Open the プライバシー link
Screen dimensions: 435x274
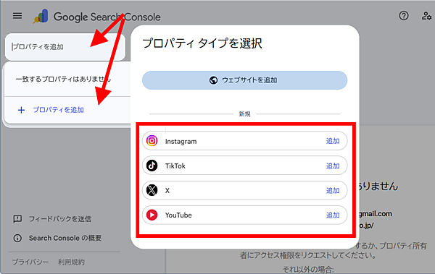[30, 262]
